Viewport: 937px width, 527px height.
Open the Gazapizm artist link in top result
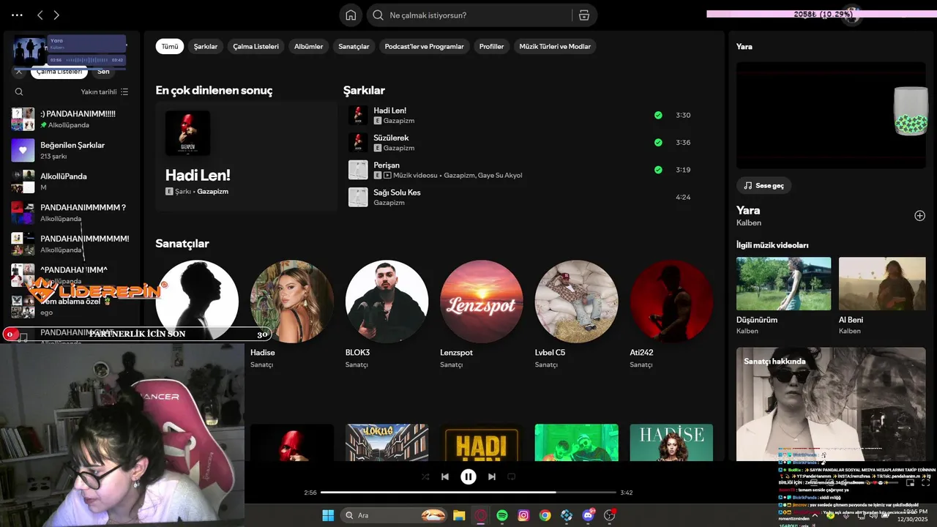pyautogui.click(x=213, y=191)
